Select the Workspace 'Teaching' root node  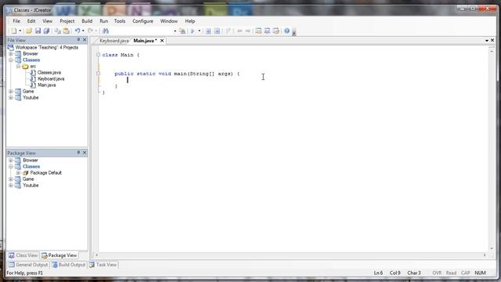[x=47, y=47]
